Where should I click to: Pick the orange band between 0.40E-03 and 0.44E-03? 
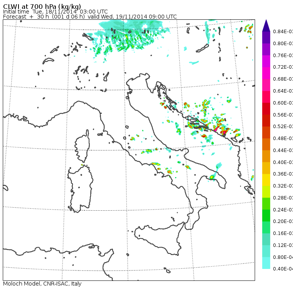[266, 156]
